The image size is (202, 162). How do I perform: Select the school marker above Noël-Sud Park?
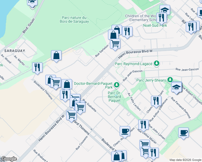point(165,10)
